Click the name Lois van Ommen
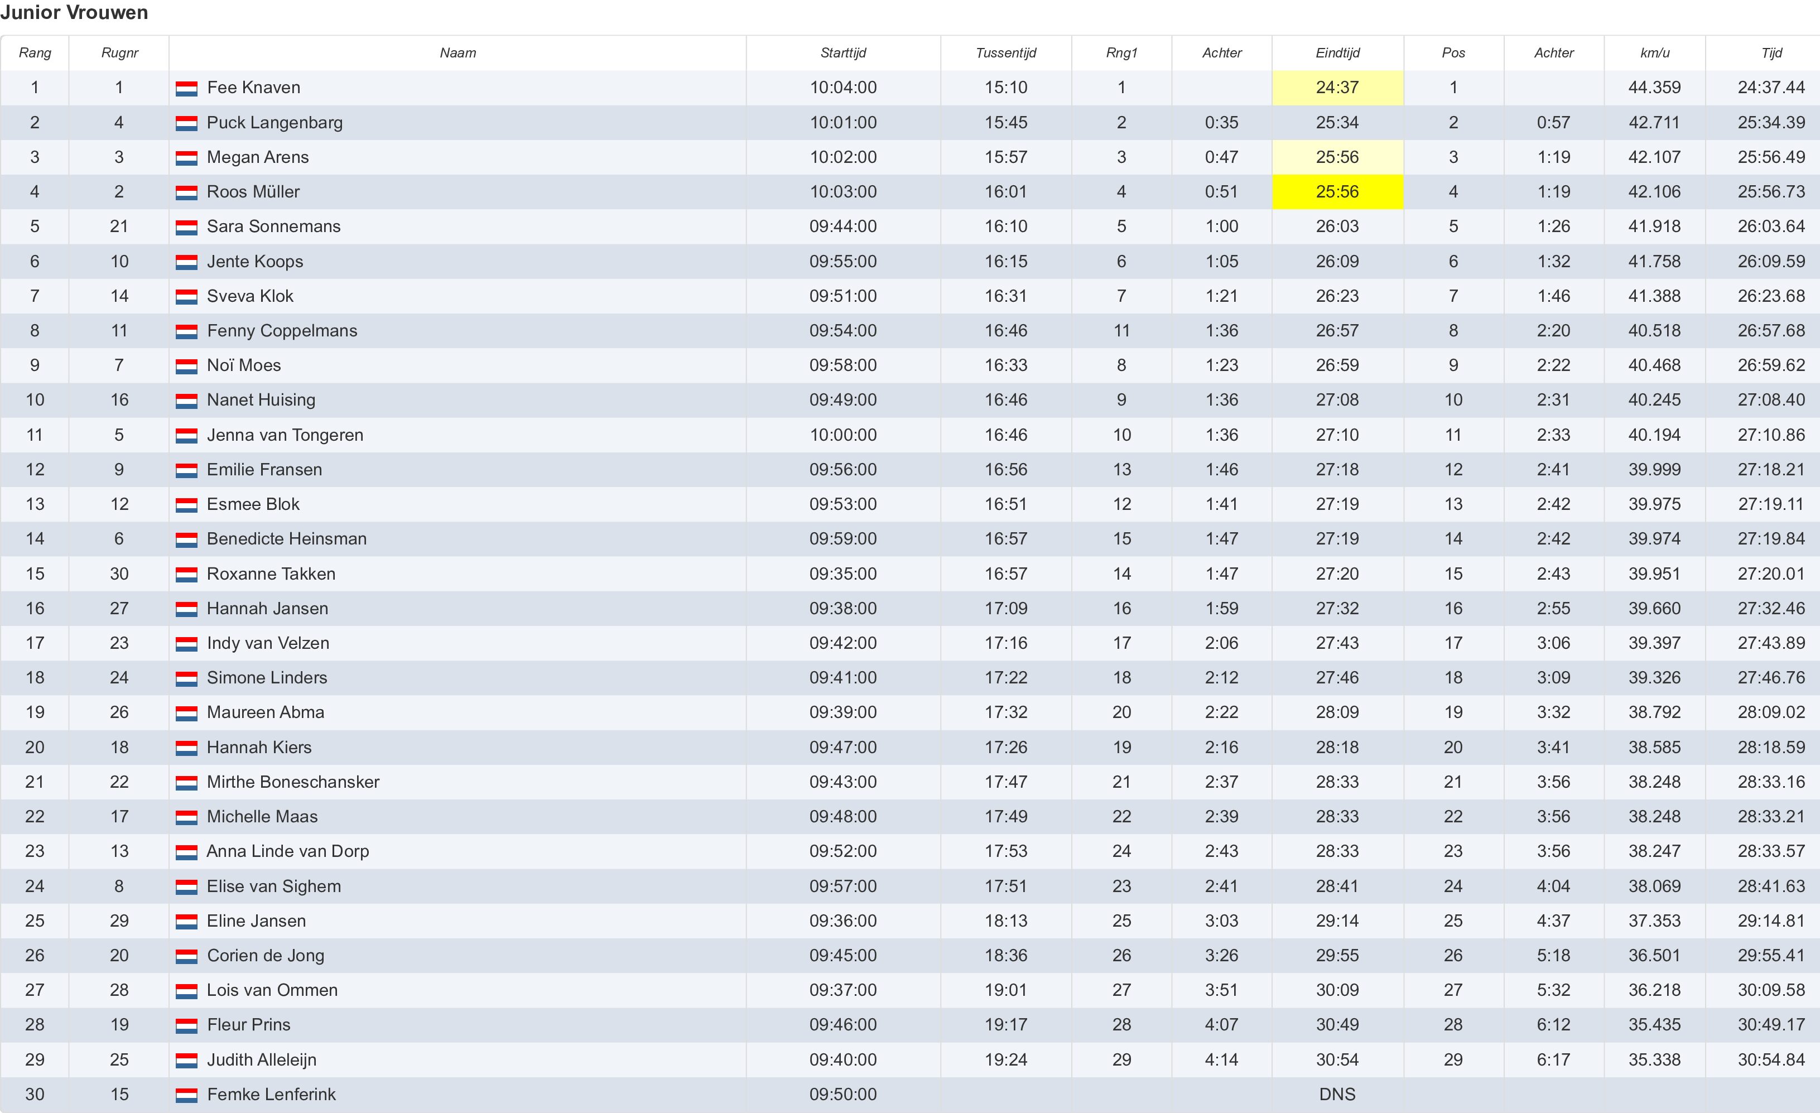This screenshot has height=1113, width=1820. (x=273, y=990)
